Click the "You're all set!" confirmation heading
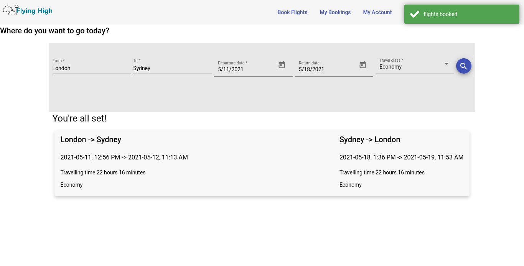 (79, 118)
